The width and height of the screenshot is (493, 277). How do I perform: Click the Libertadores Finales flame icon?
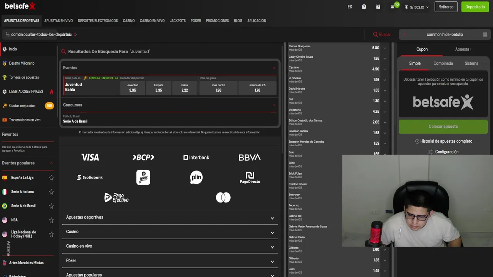click(x=51, y=92)
